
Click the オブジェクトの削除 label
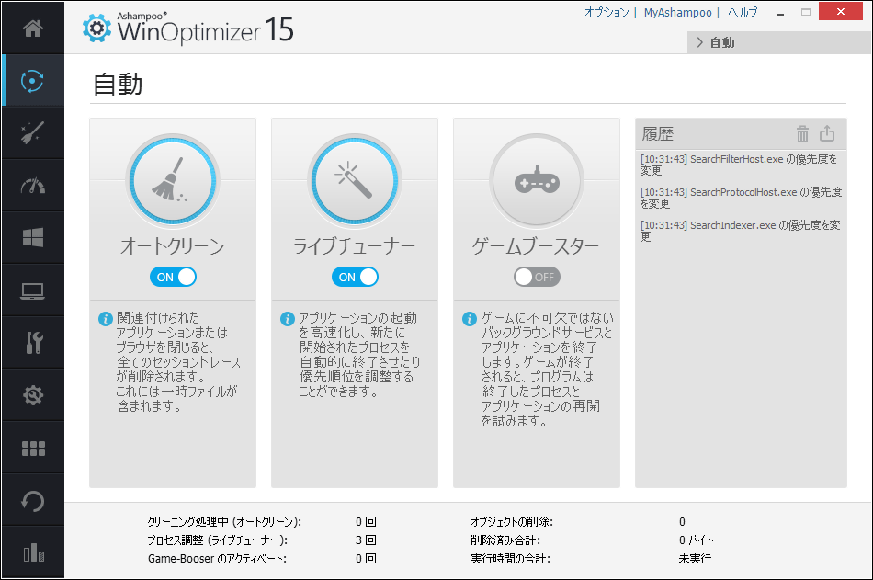[x=512, y=521]
